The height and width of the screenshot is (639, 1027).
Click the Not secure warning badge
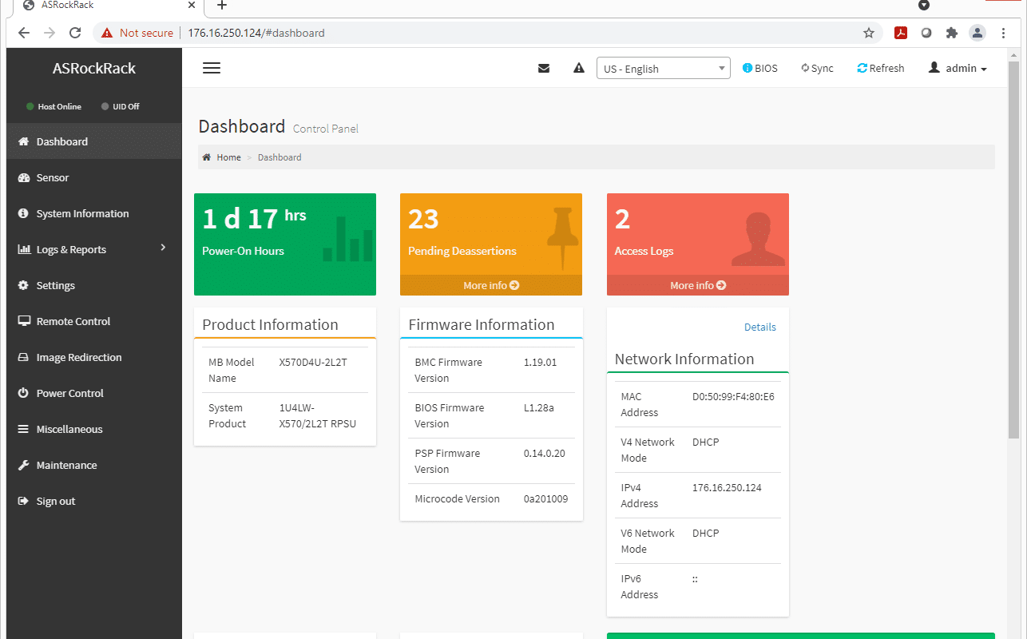coord(137,33)
